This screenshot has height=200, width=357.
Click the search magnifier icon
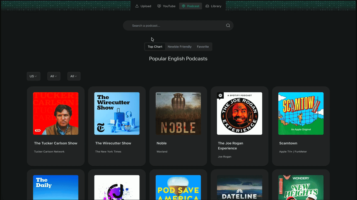coord(228,26)
